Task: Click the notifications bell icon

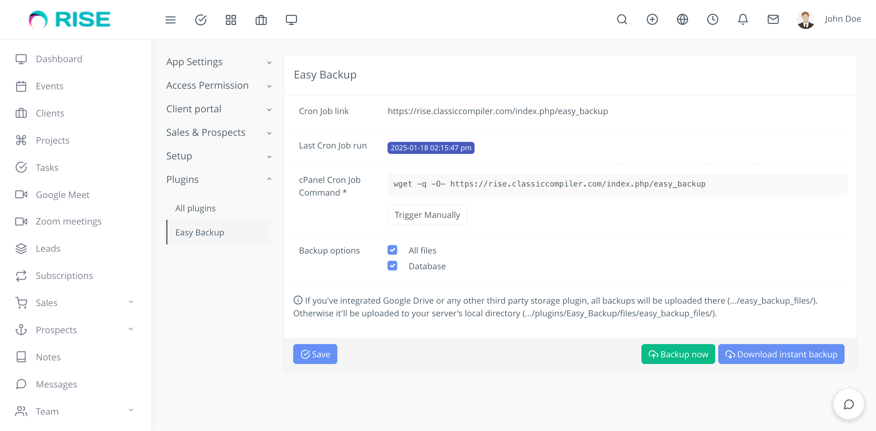Action: [743, 20]
